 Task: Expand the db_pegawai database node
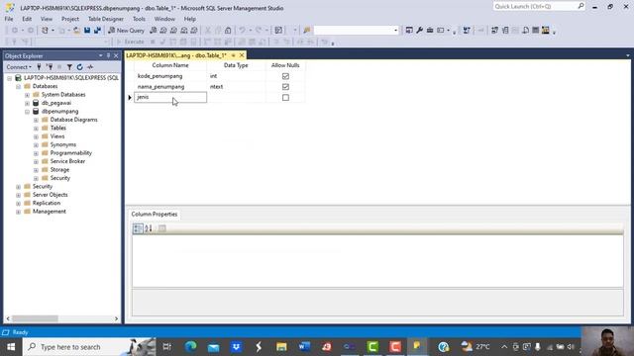[x=27, y=103]
